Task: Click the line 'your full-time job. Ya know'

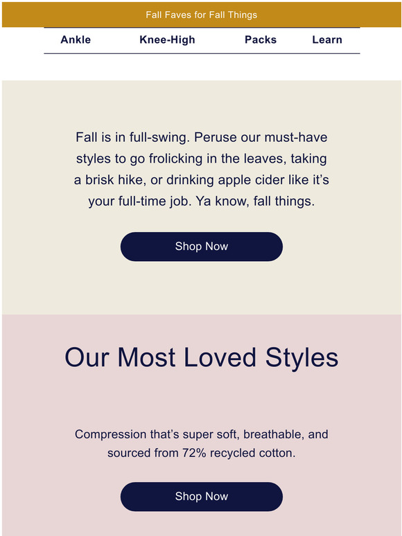Action: coord(202,201)
